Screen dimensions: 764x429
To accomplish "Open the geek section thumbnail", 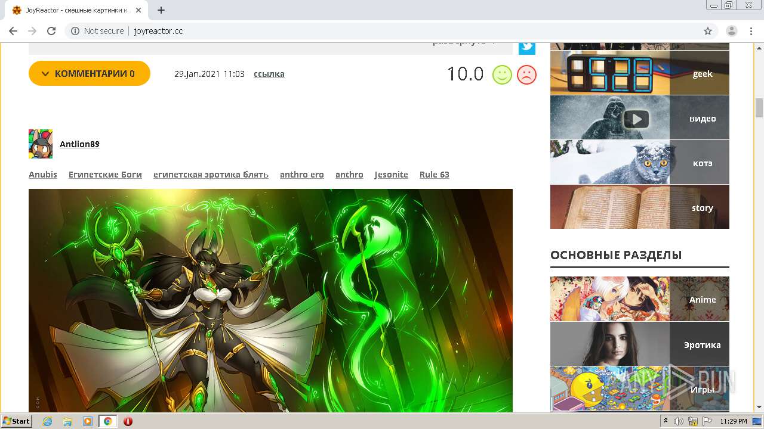I will click(640, 73).
